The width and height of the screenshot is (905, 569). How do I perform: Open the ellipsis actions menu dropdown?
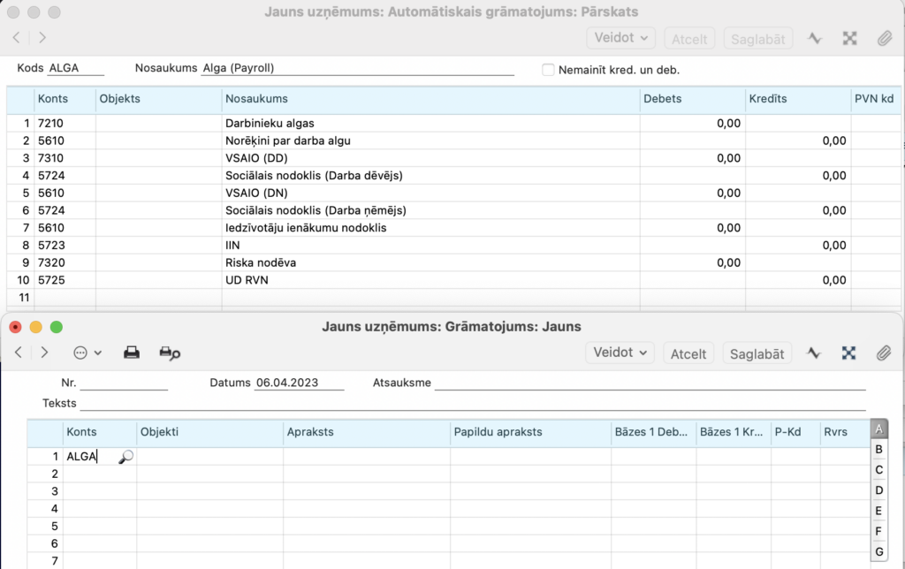87,353
